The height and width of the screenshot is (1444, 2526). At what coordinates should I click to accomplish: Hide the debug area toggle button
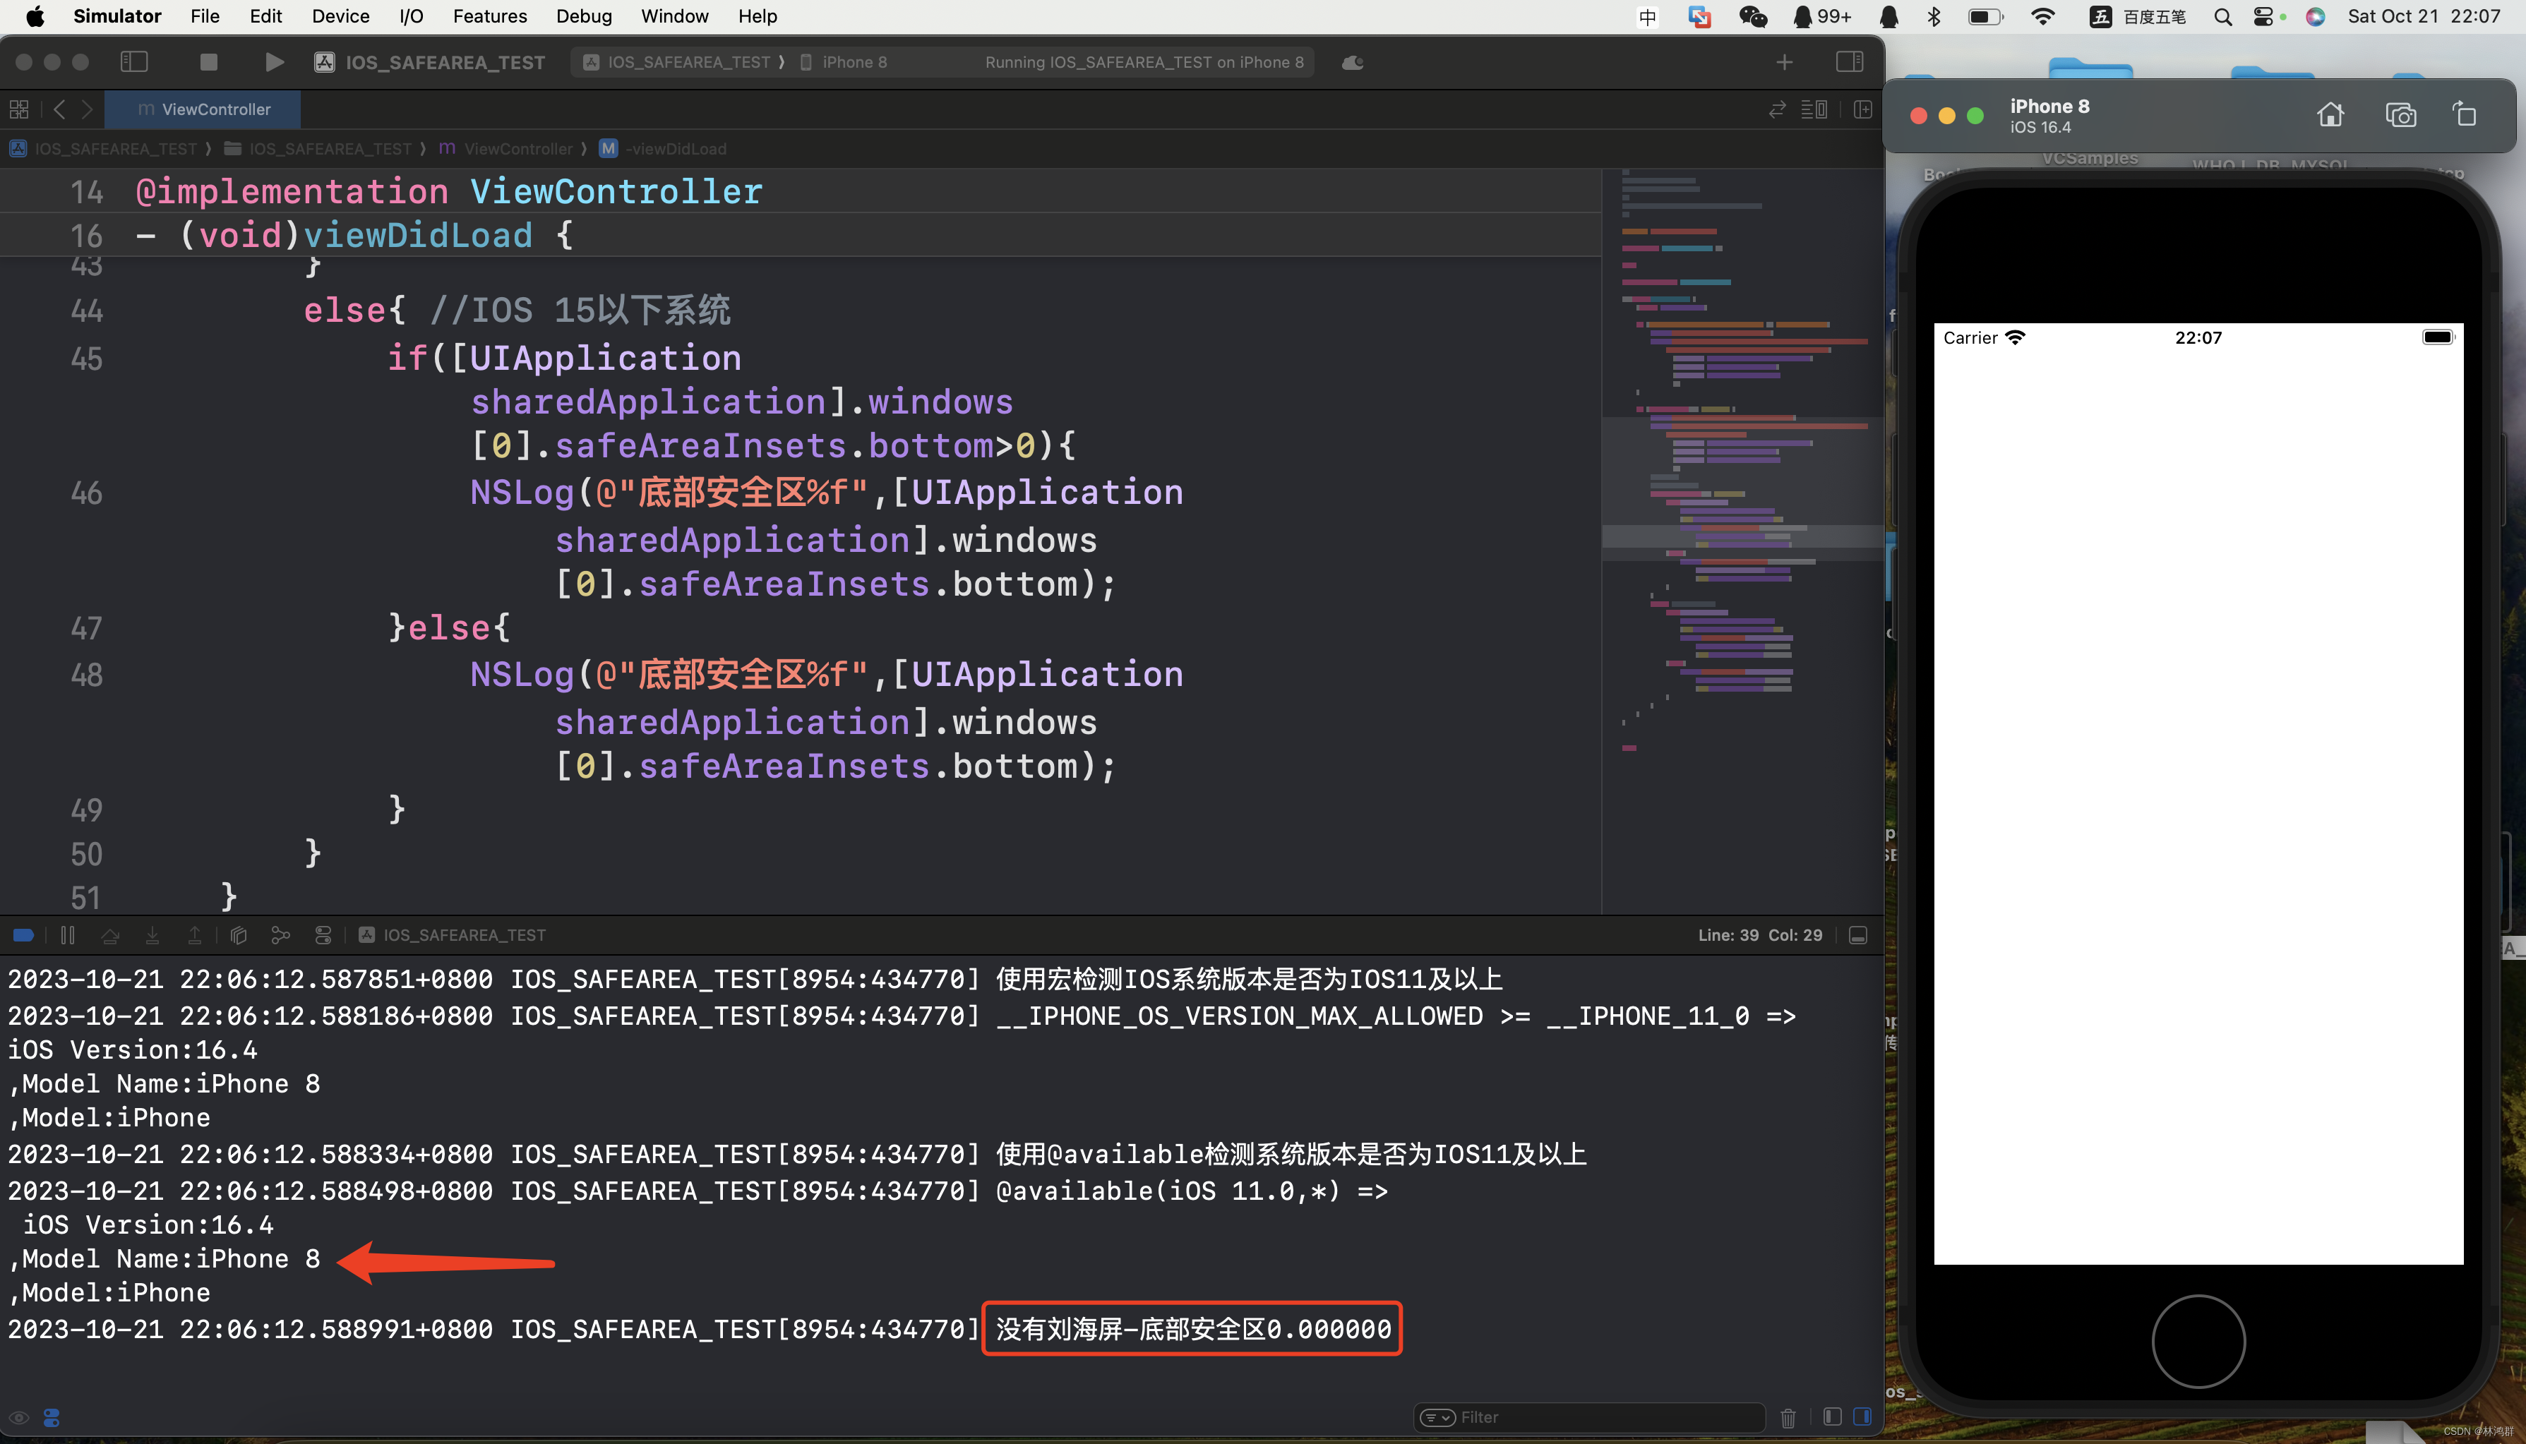1857,934
